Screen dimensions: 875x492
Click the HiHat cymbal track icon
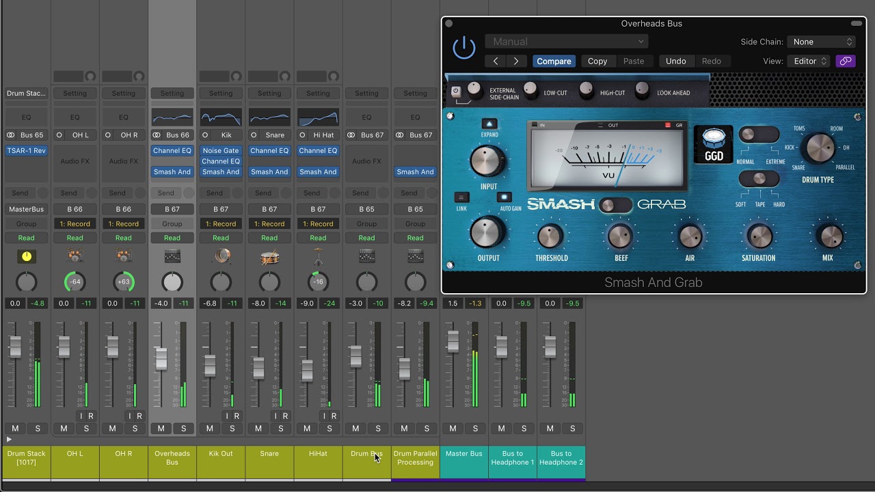pos(318,257)
